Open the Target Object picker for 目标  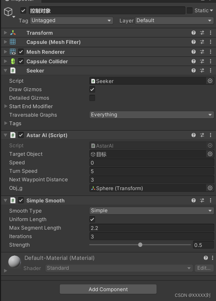coord(210,154)
